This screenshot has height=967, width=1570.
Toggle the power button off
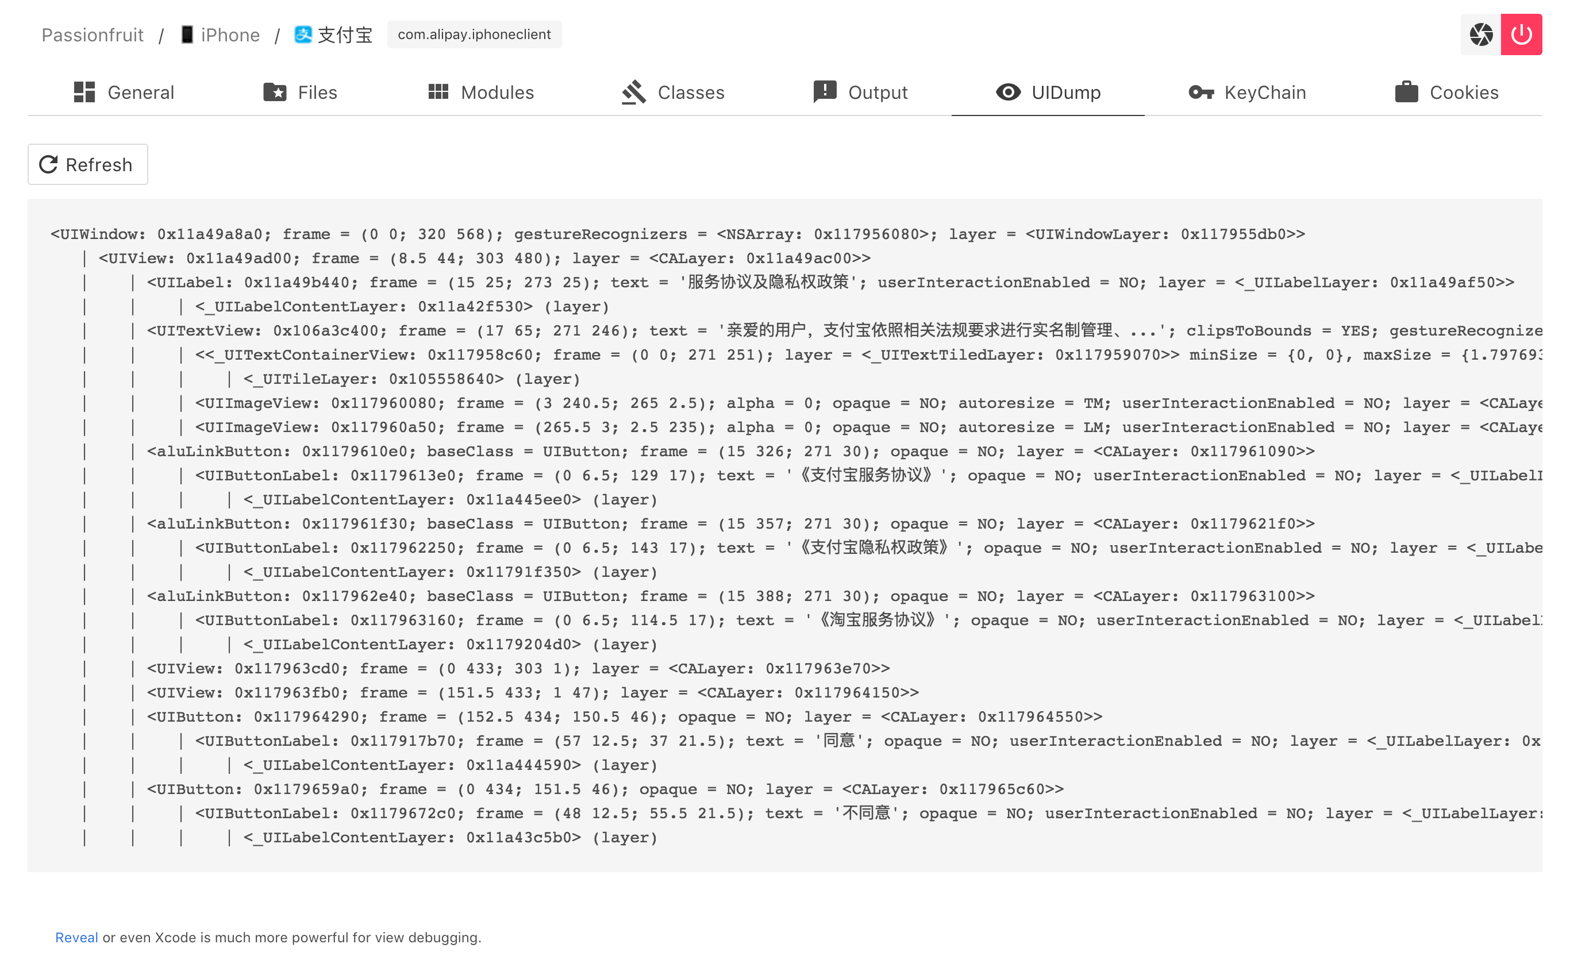click(1522, 34)
